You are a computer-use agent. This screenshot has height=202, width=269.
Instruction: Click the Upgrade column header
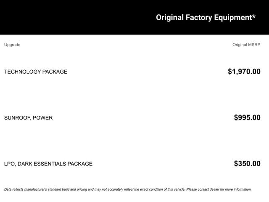12,45
